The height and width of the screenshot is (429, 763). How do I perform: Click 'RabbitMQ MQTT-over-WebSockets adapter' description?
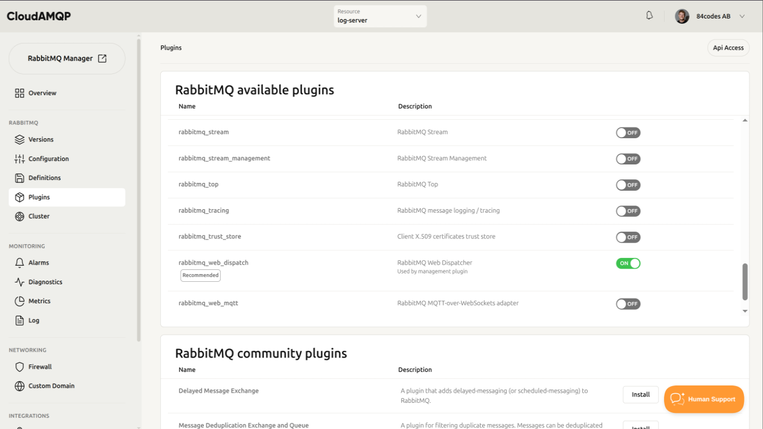coord(458,303)
